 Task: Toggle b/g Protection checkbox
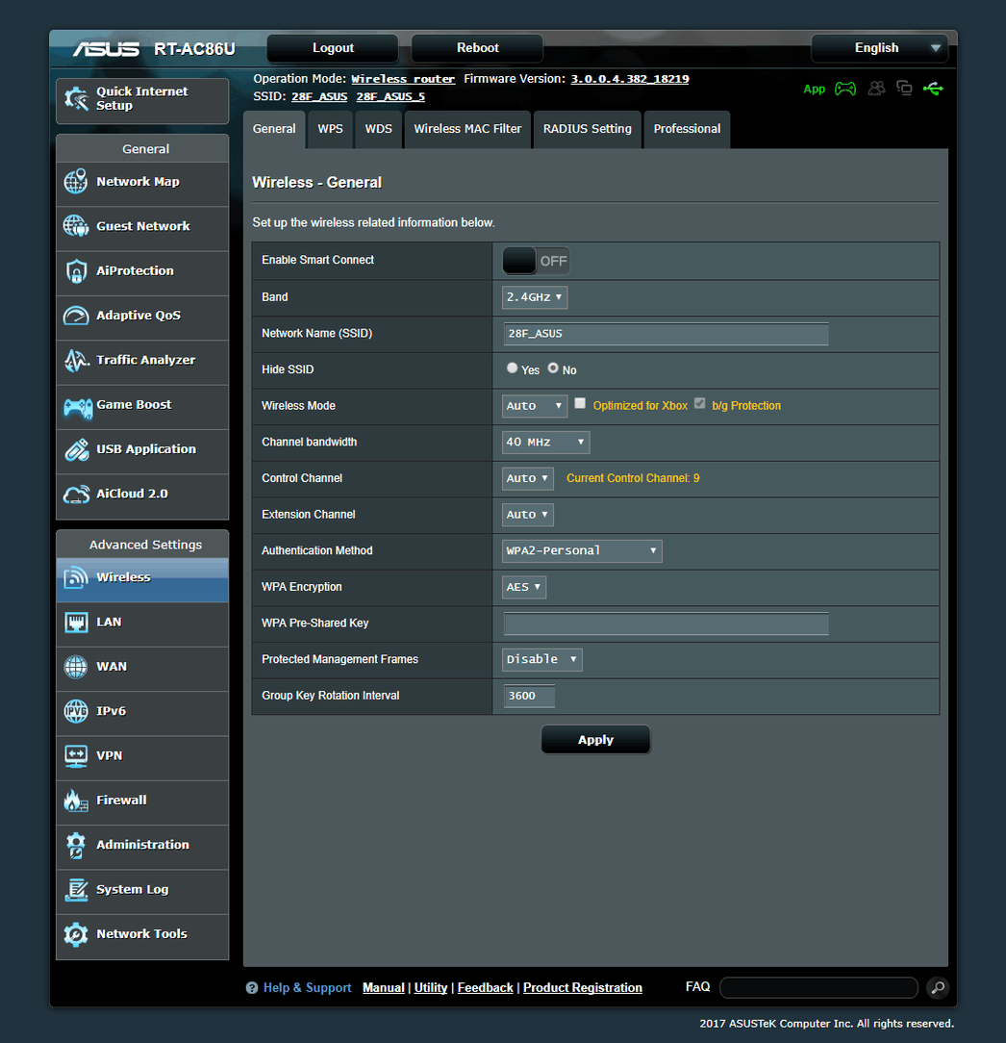(x=699, y=403)
